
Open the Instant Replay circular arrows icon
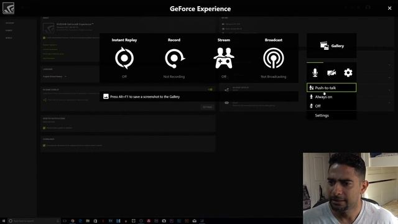(124, 58)
